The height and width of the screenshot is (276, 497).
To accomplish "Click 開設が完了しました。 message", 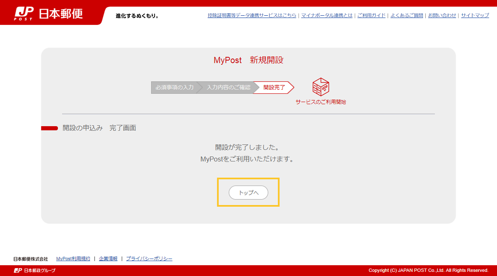I will (x=247, y=147).
